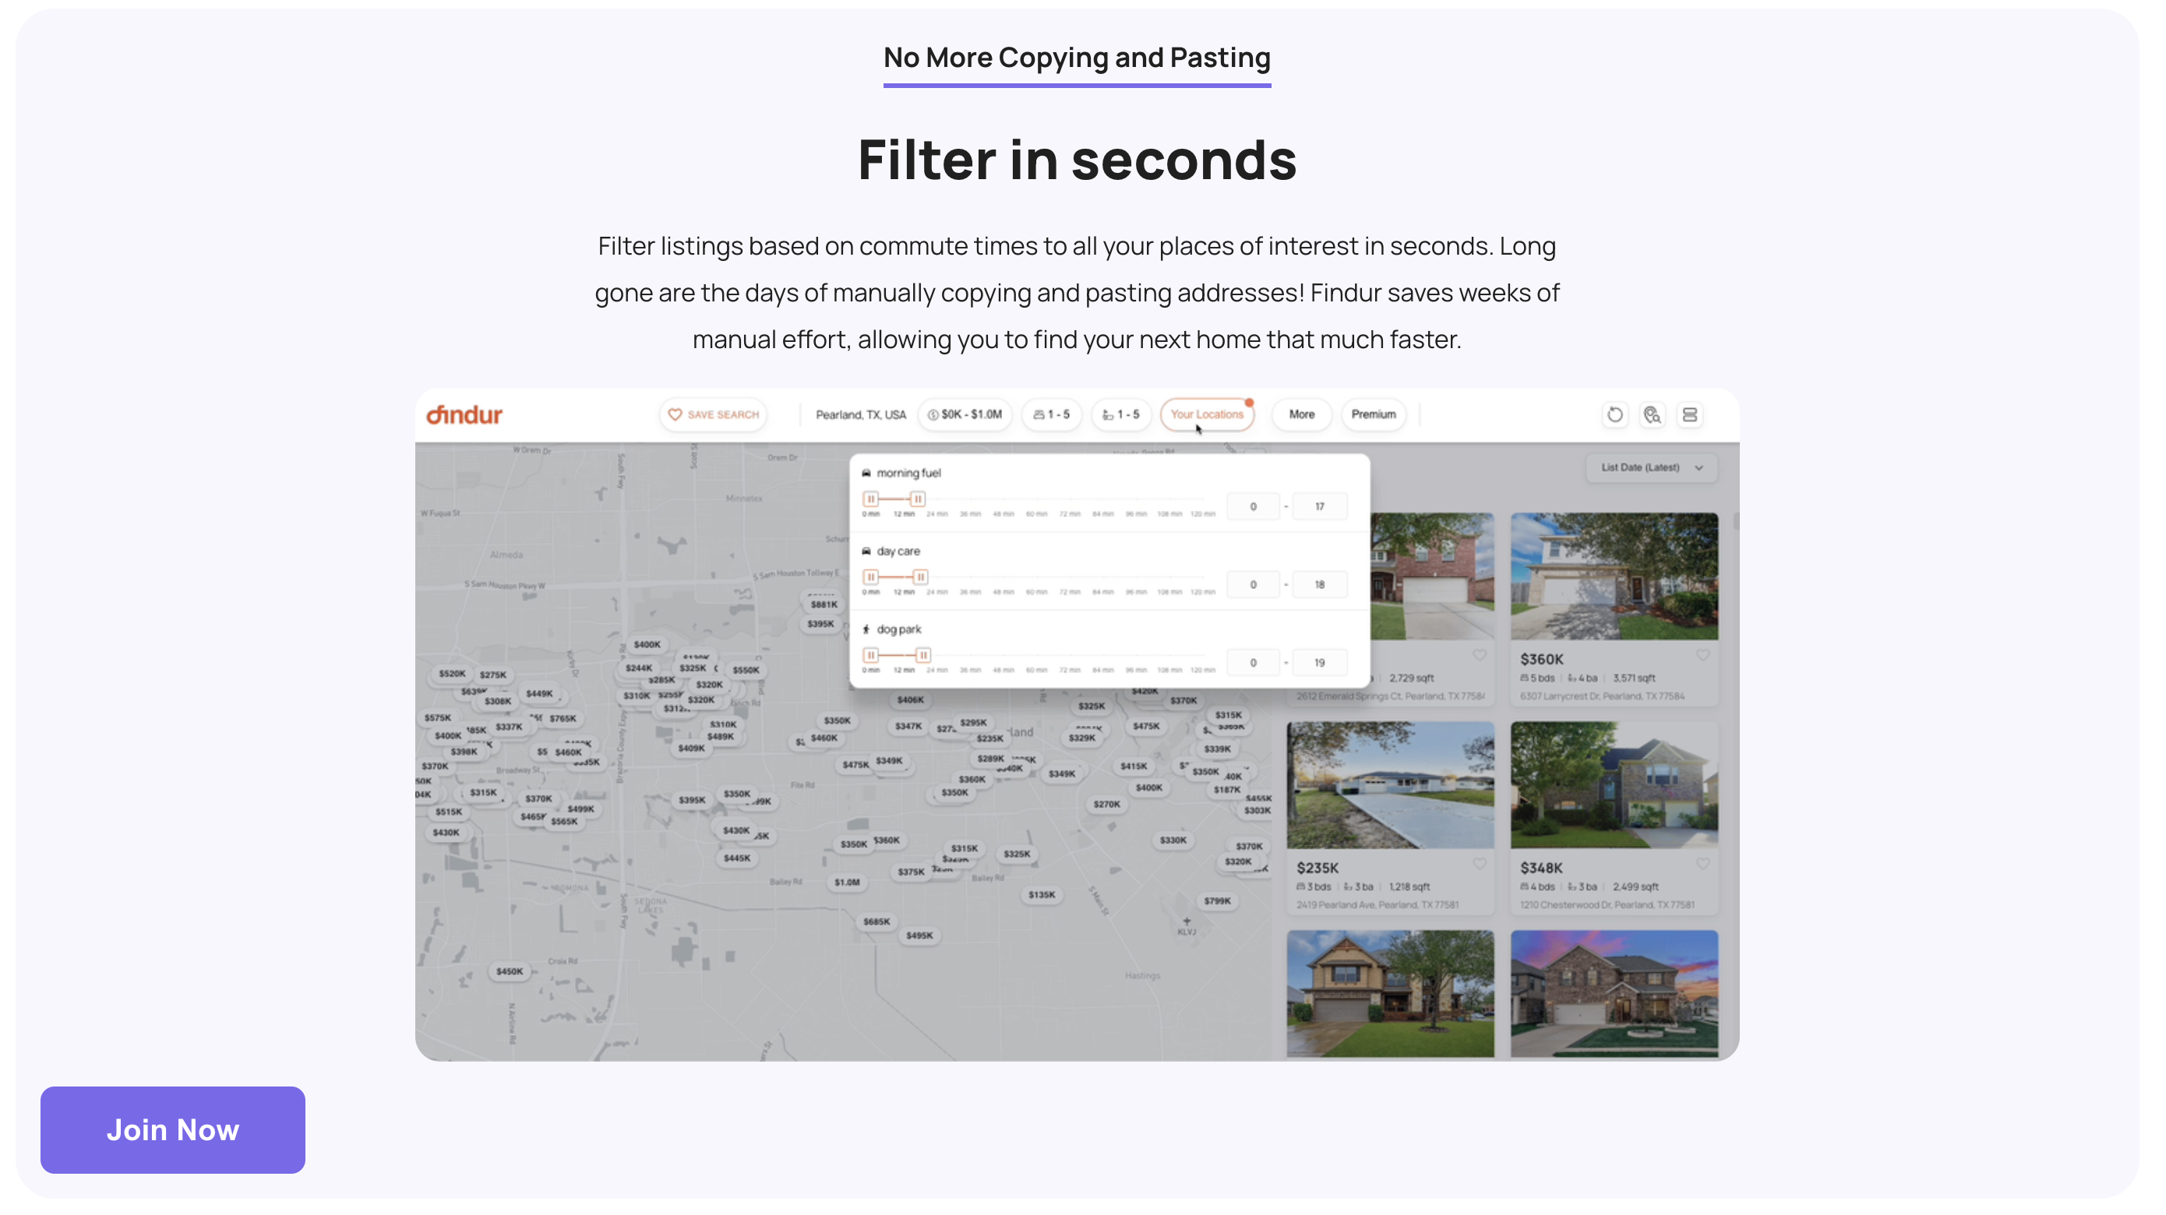Click the morning fuel max field showing 17
The width and height of the screenshot is (2166, 1215).
[x=1319, y=505]
